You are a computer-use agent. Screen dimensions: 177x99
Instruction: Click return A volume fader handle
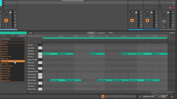pyautogui.click(x=136, y=12)
